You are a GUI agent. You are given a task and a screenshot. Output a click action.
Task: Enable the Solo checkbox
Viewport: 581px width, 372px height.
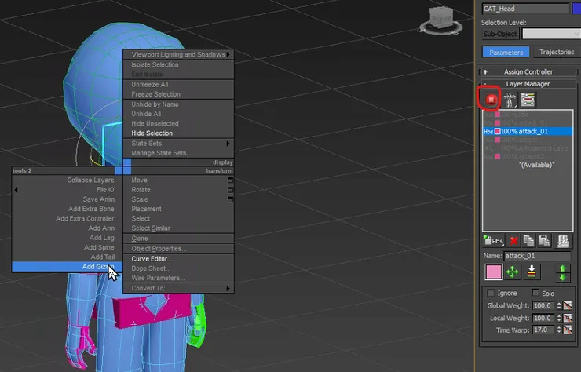(537, 293)
